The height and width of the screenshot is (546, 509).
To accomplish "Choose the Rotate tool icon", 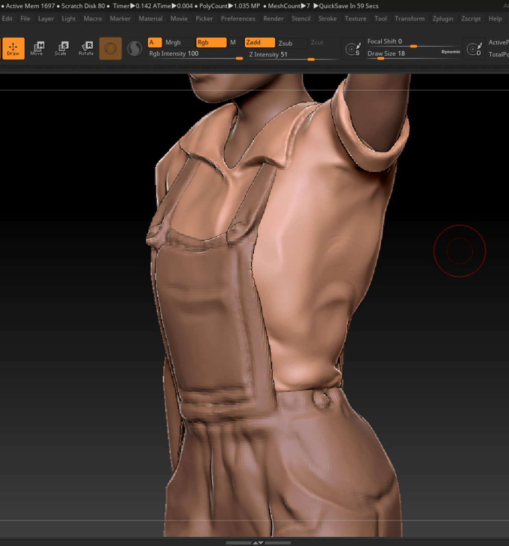I will point(86,48).
